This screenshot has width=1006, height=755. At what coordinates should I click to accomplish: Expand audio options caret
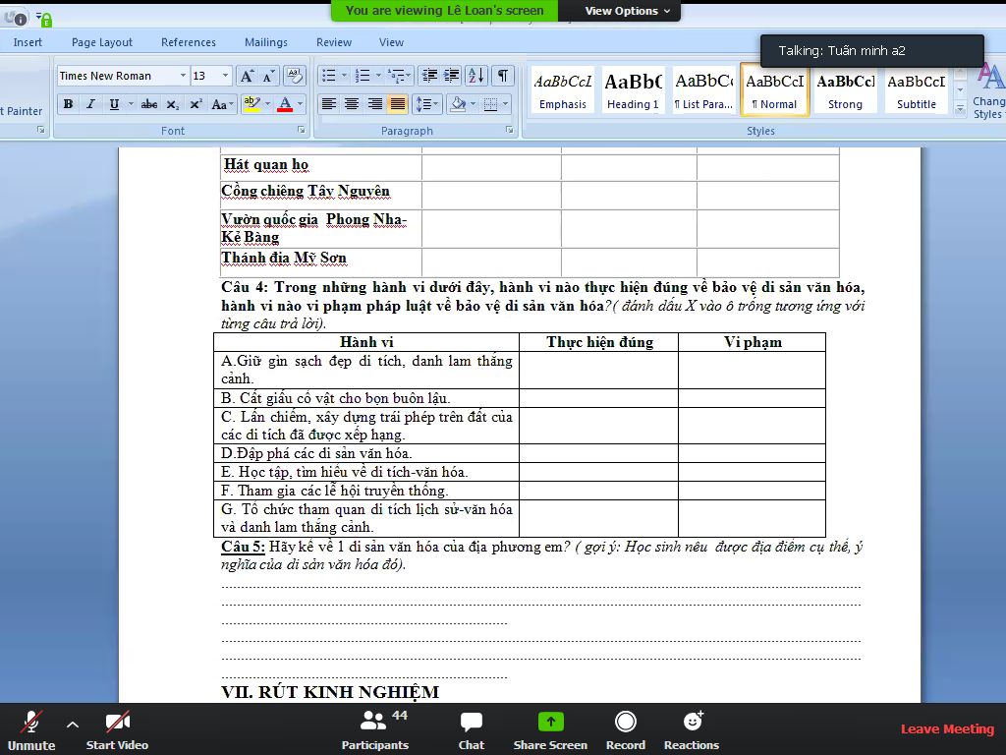73,725
